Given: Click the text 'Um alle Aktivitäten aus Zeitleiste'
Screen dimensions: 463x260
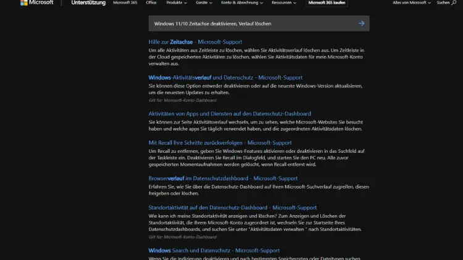Looking at the screenshot, I should pyautogui.click(x=184, y=50).
